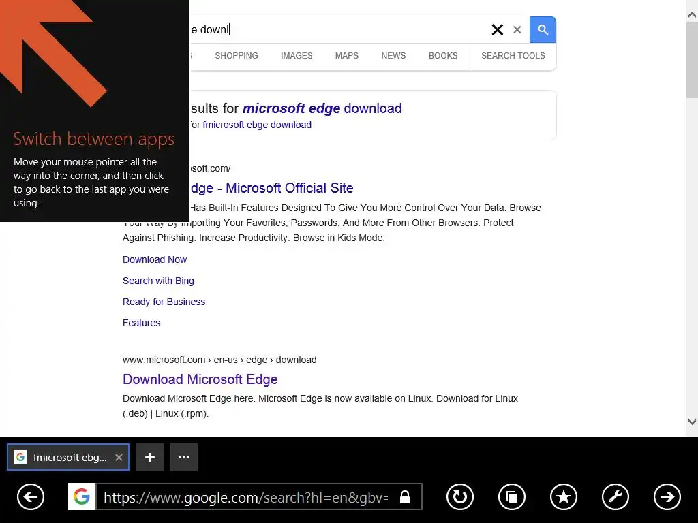Go back with the browser back arrow
The image size is (698, 523).
(x=30, y=496)
